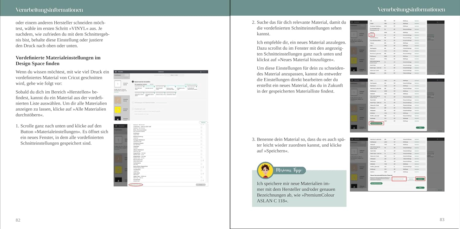Click the Abbrechen button beside the Speichern button
This screenshot has width=460, height=229.
tap(411, 179)
